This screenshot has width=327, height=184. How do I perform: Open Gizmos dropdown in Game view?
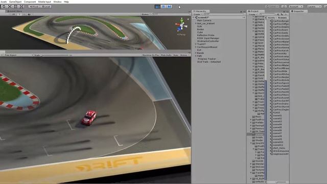pos(184,55)
